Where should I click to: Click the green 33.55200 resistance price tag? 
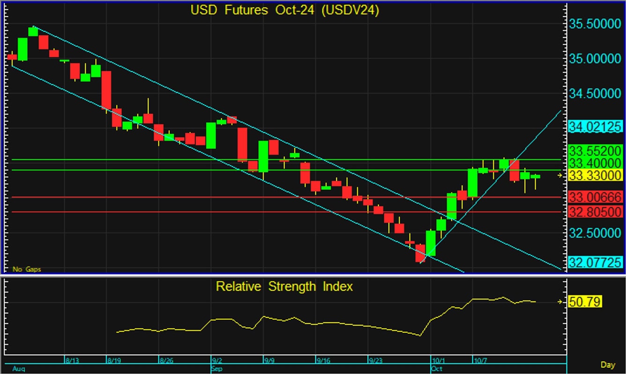tap(595, 151)
